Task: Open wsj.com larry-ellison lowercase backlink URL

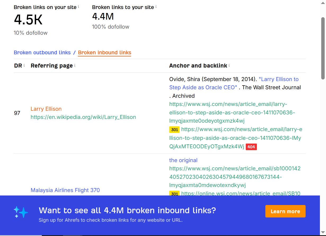Action: 232,113
